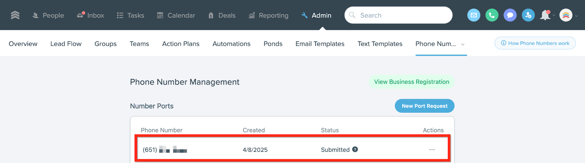Click the New Port Request button
The width and height of the screenshot is (585, 163).
[x=424, y=106]
